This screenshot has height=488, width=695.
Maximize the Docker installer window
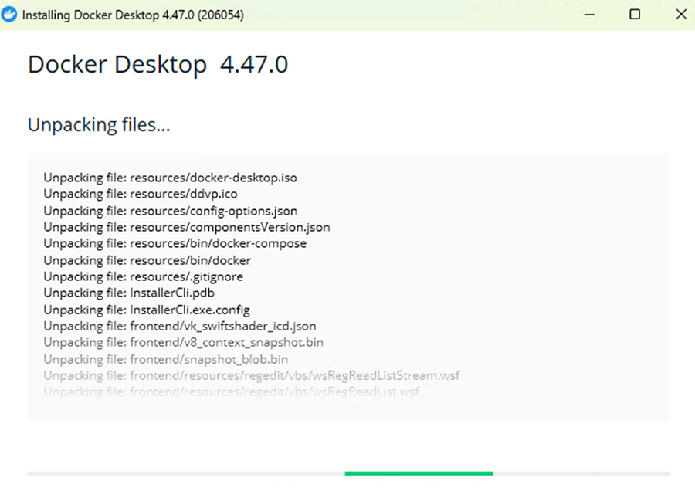(x=634, y=15)
